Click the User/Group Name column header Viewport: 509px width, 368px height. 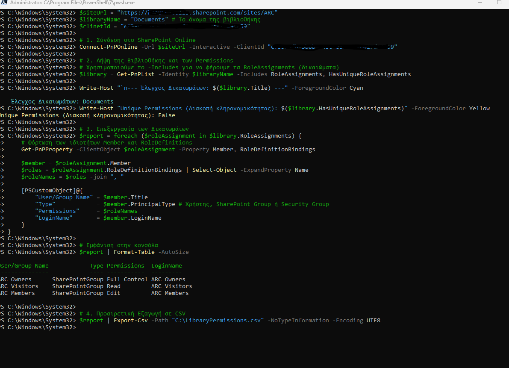tap(24, 266)
